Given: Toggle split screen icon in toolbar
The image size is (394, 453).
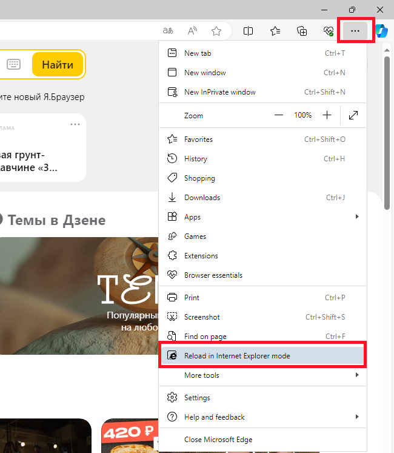Looking at the screenshot, I should [x=249, y=31].
